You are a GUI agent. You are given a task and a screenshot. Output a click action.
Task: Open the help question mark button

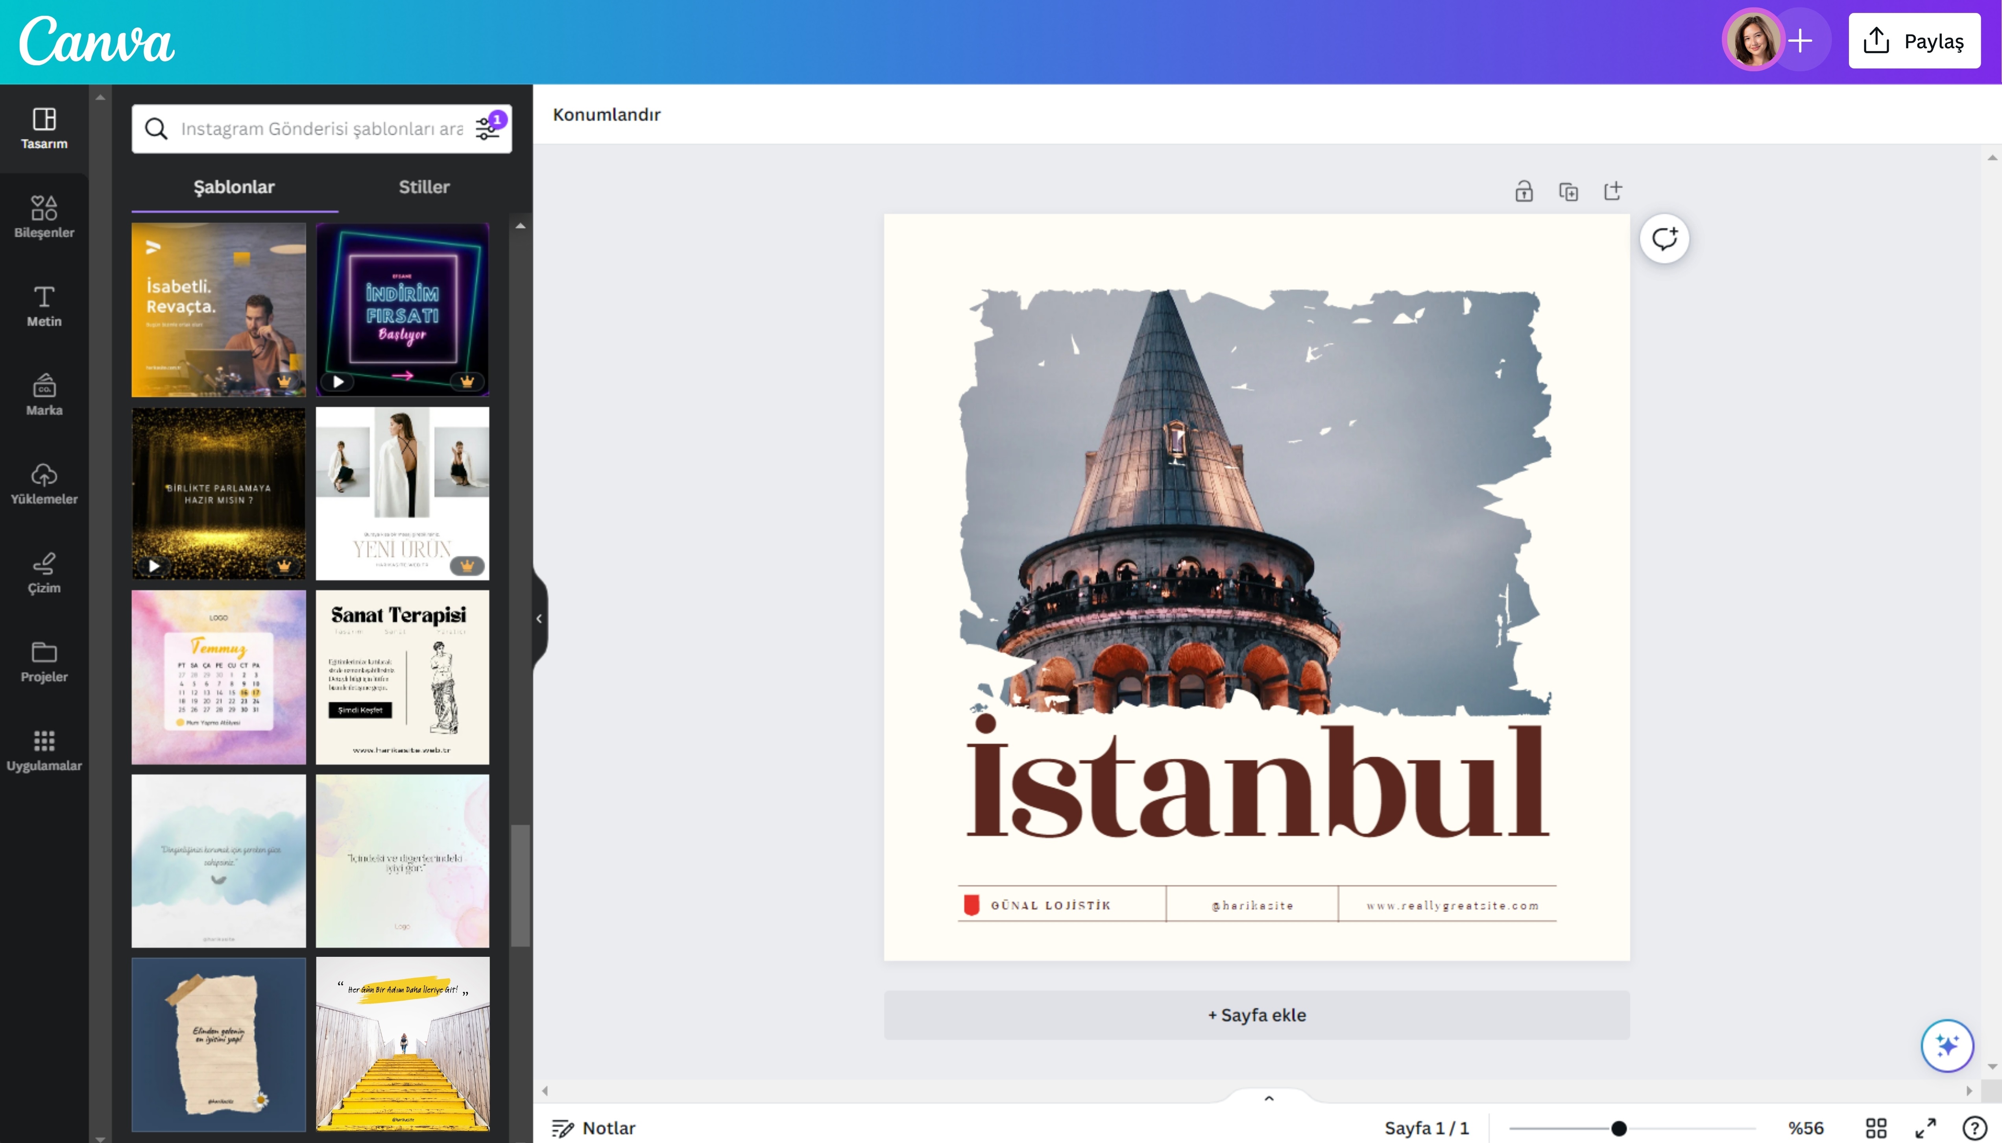click(x=1974, y=1128)
